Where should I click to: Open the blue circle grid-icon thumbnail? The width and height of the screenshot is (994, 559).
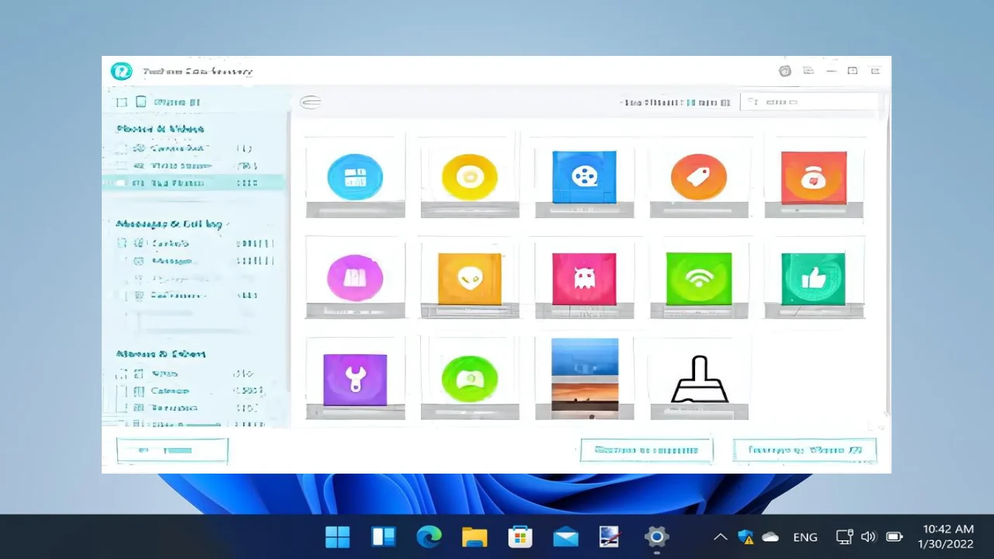[x=355, y=176]
